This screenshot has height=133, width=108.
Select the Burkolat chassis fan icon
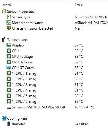coord(9,124)
